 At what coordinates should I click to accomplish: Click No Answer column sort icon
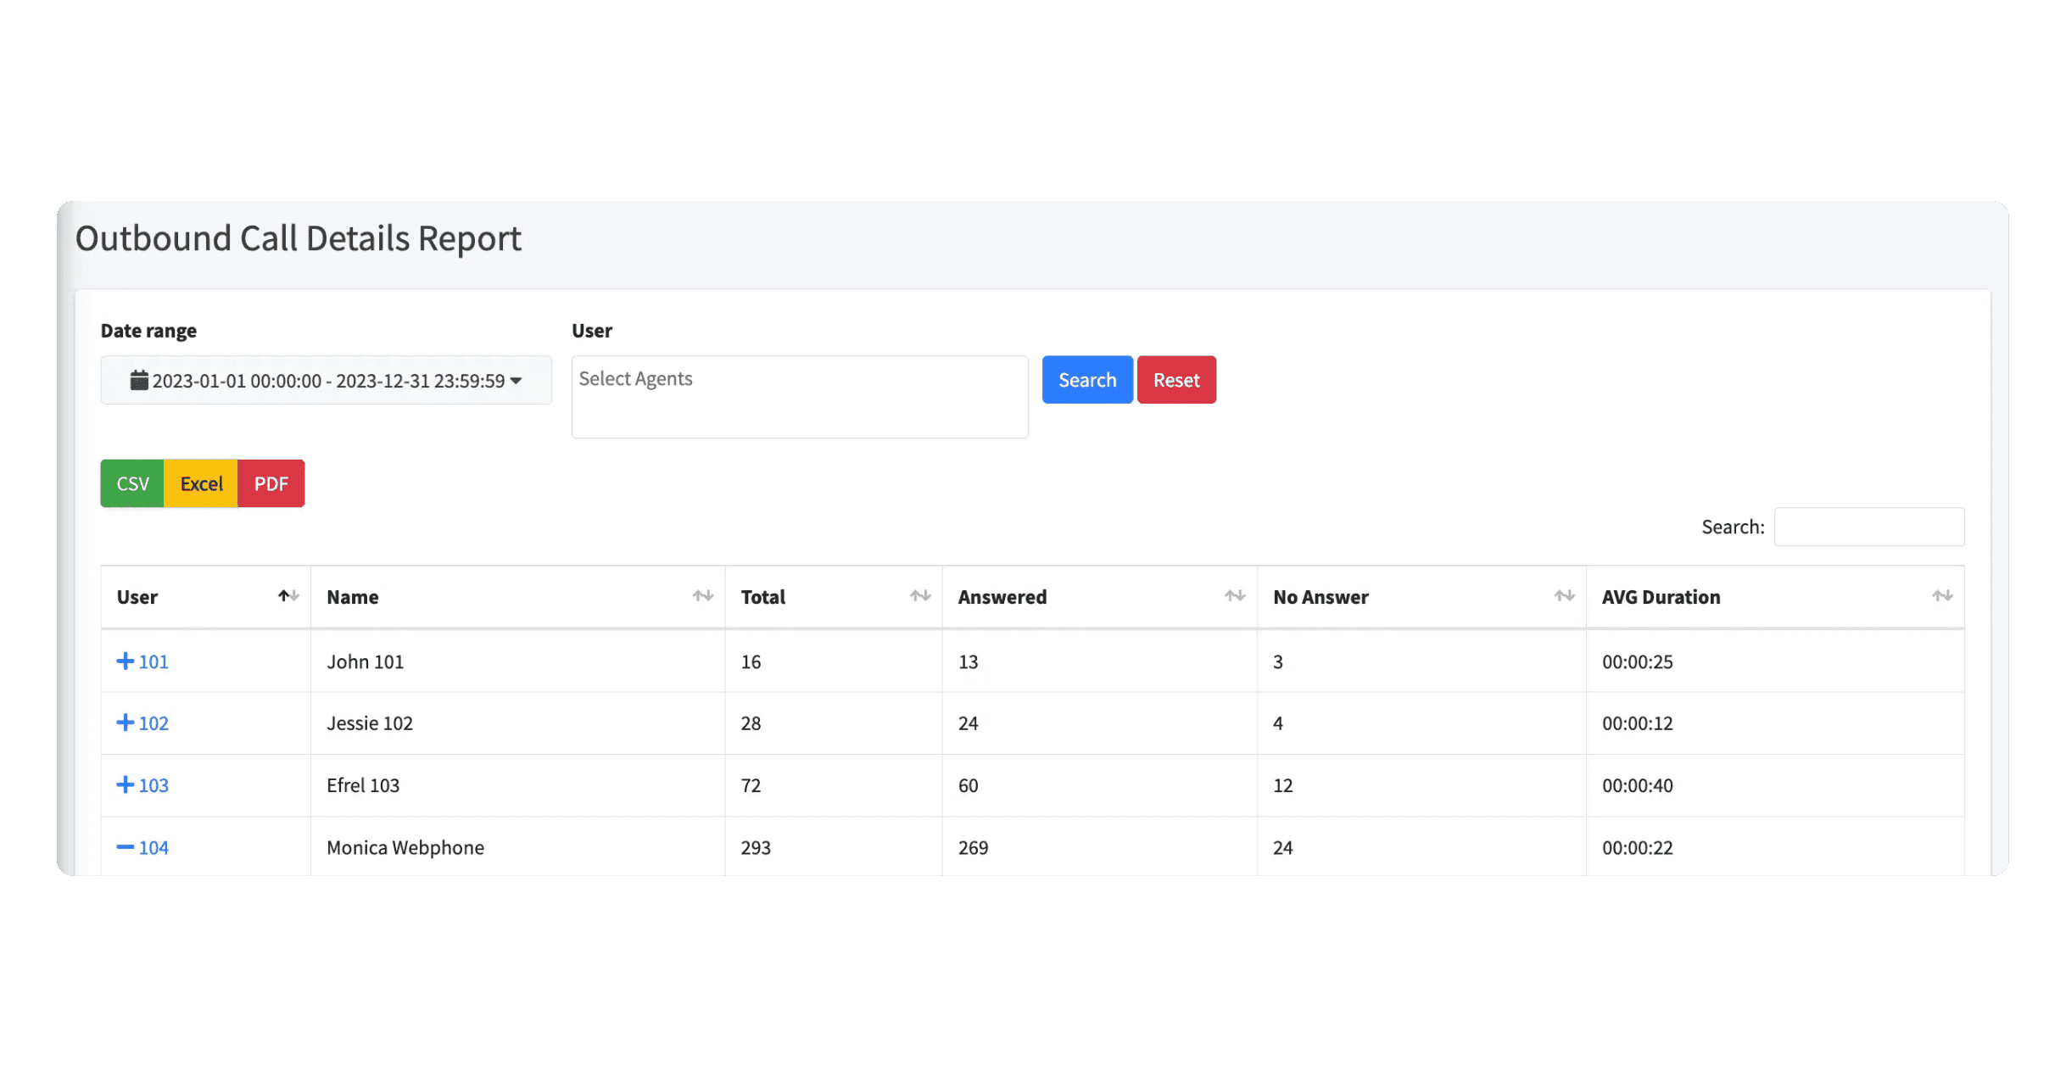click(x=1564, y=596)
